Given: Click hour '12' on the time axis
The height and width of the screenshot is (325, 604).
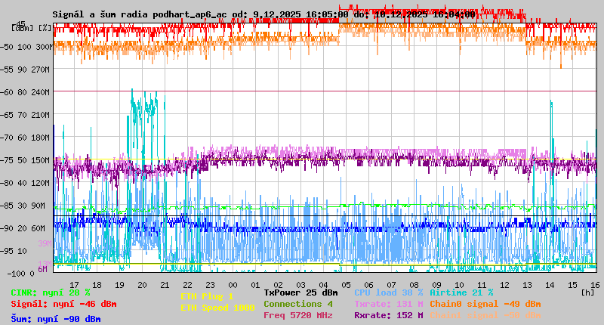Looking at the screenshot, I should [504, 285].
